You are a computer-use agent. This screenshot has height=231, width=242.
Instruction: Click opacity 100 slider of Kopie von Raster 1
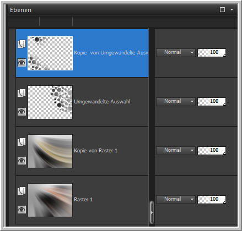(212, 150)
